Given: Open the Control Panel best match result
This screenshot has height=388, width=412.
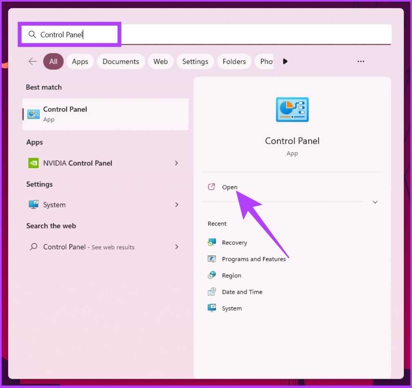Looking at the screenshot, I should [x=105, y=114].
